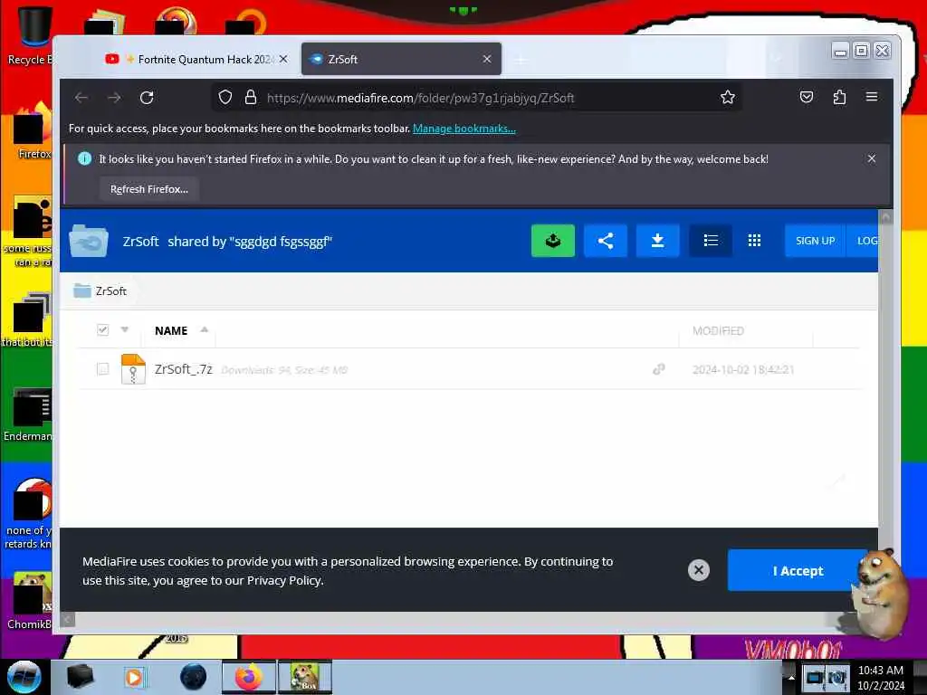
Task: Click the taskbar clock 10:43 AM
Action: (880, 677)
